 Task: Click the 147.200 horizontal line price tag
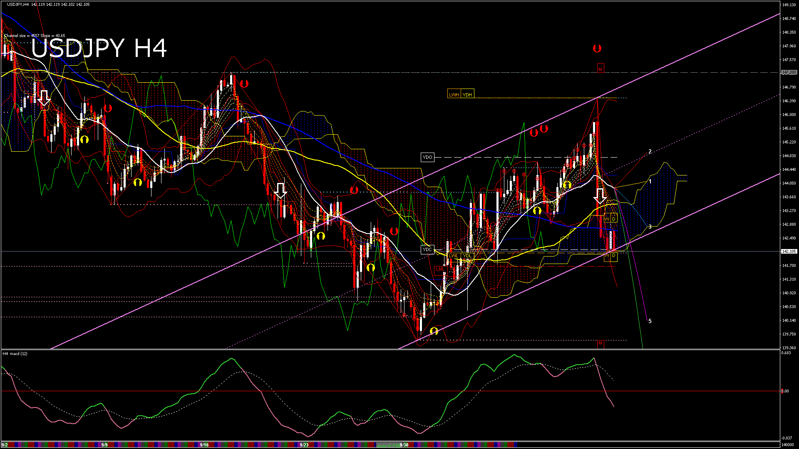pos(789,72)
